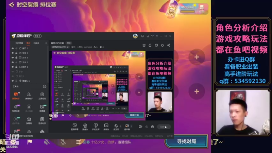Image resolution: width=272 pixels, height=153 pixels.
Task: Add a screen capture source
Action: 74,127
